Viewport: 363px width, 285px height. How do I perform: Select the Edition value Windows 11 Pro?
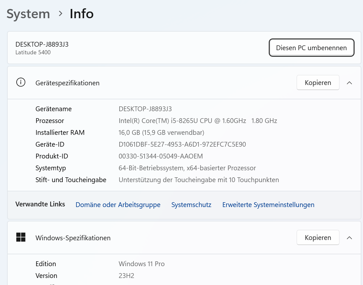141,264
